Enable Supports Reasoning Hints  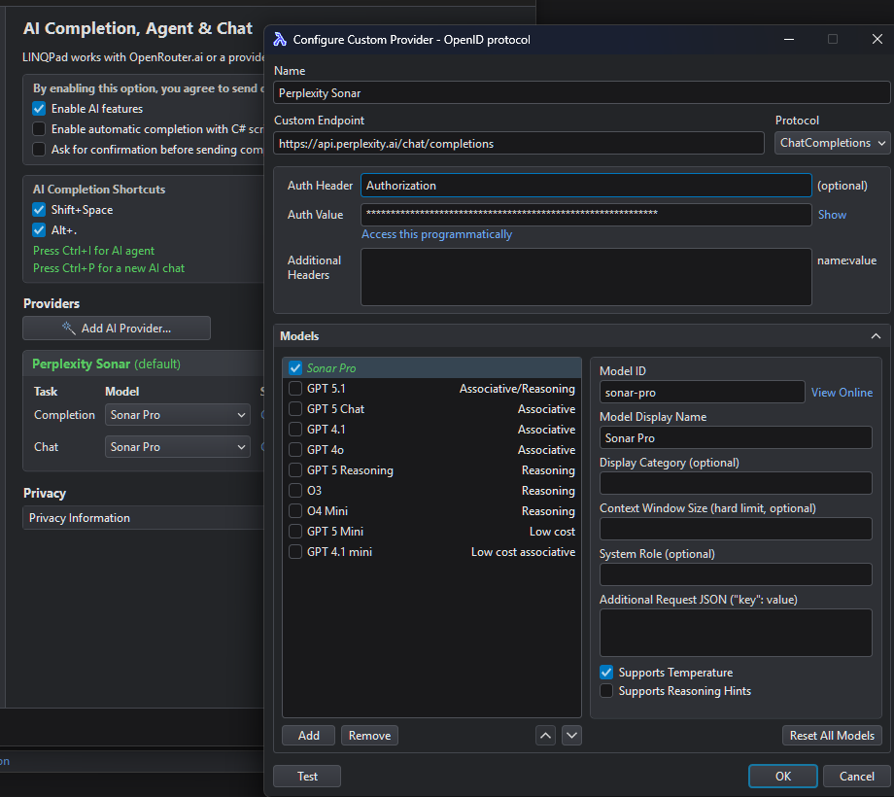(x=606, y=691)
